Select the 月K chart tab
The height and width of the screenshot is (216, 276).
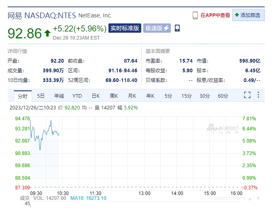coord(132,96)
